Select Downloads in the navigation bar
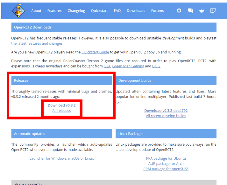Viewport: 227px width, 185px height. click(x=136, y=11)
